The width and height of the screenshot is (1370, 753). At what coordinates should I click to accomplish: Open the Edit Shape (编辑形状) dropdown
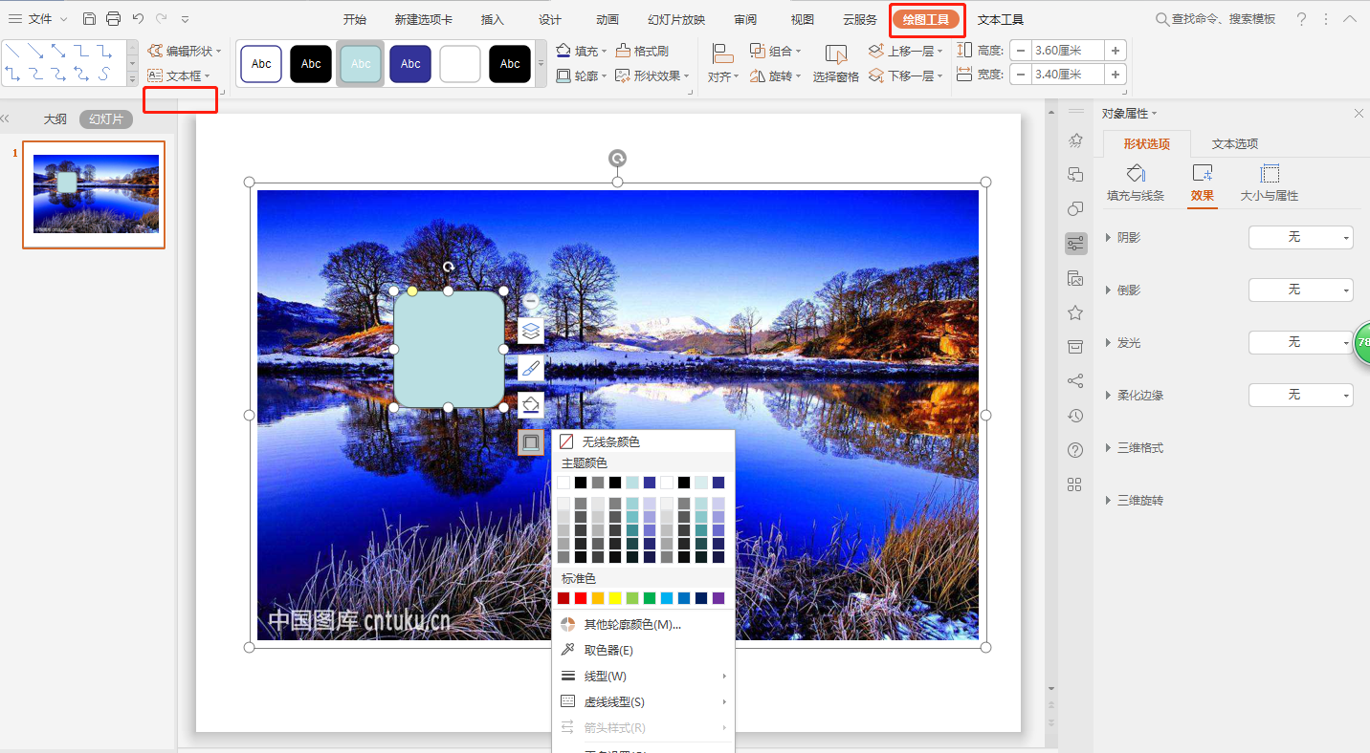point(185,51)
